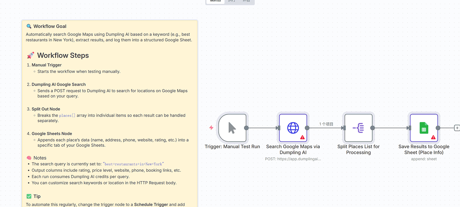Click the '1个项目' connection label
Screen dimensions: 460x207
[326, 124]
